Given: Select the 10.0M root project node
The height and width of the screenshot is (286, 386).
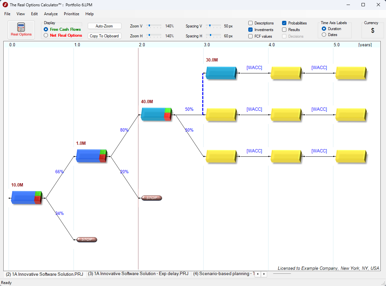Looking at the screenshot, I should pyautogui.click(x=26, y=197).
